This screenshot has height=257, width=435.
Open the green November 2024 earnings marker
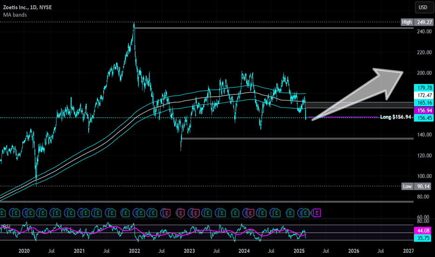(x=290, y=213)
